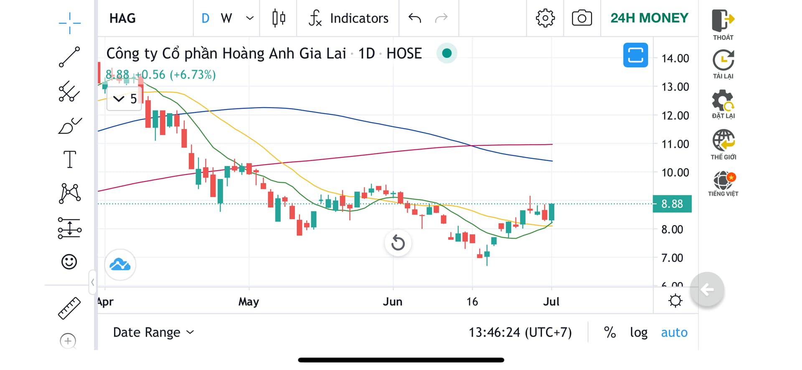Select the text annotation tool

pyautogui.click(x=69, y=159)
